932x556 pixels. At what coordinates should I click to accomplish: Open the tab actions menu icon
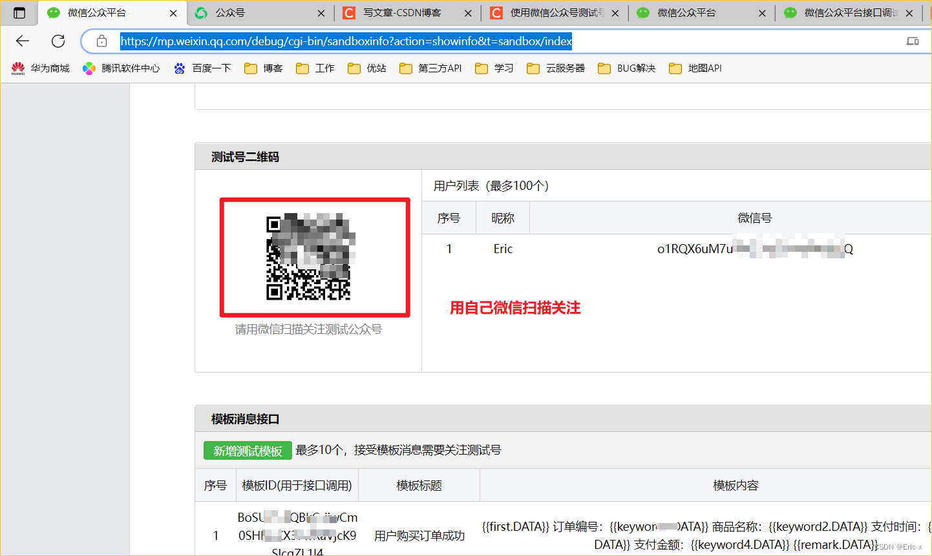pos(19,13)
